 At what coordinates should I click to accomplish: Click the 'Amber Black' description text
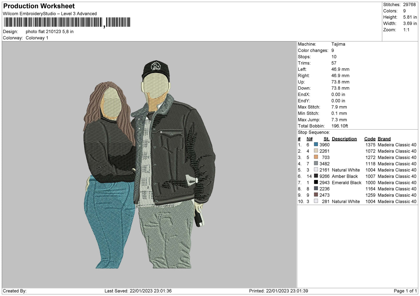coord(345,176)
